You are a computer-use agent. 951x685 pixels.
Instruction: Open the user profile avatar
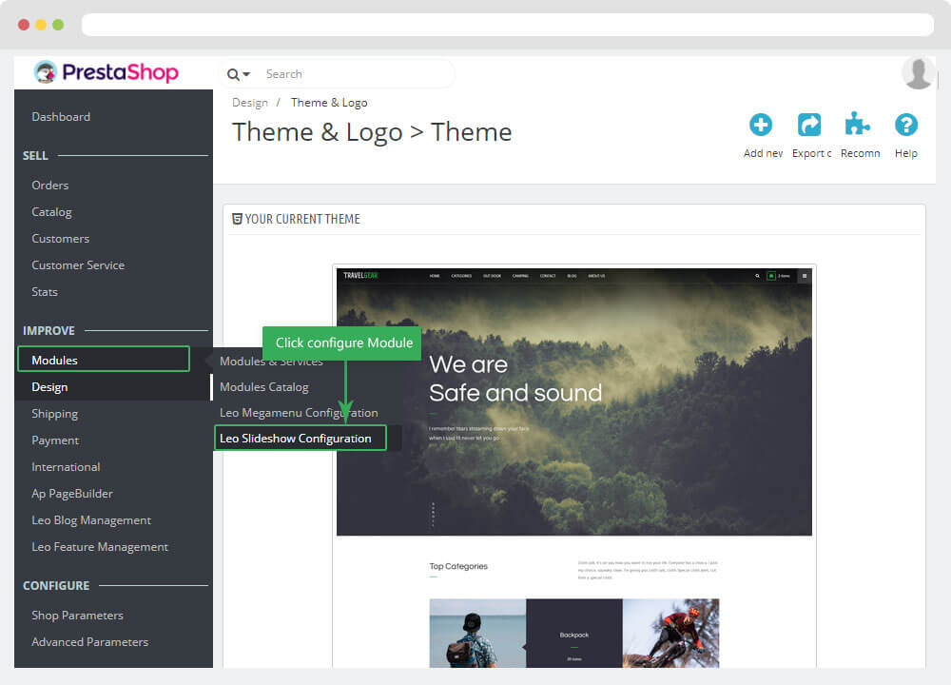tap(918, 73)
